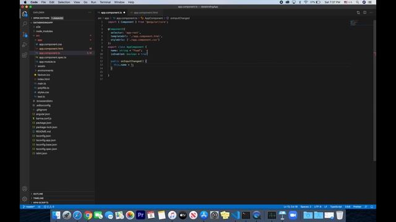The width and height of the screenshot is (396, 222).
Task: Open the File menu
Action: [43, 2]
